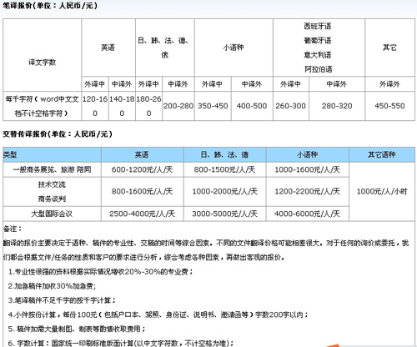
Task: Click the 120-160 price cell
Action: pyautogui.click(x=95, y=106)
